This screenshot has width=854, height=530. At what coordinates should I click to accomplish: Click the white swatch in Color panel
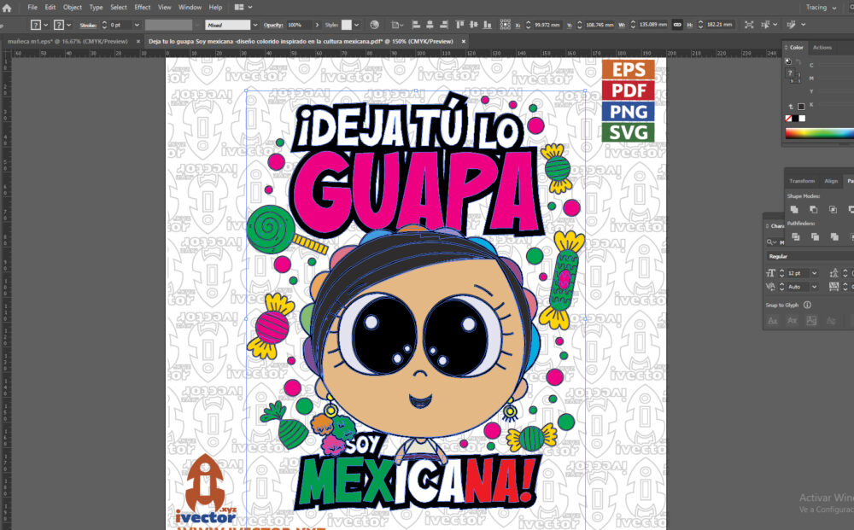[802, 119]
